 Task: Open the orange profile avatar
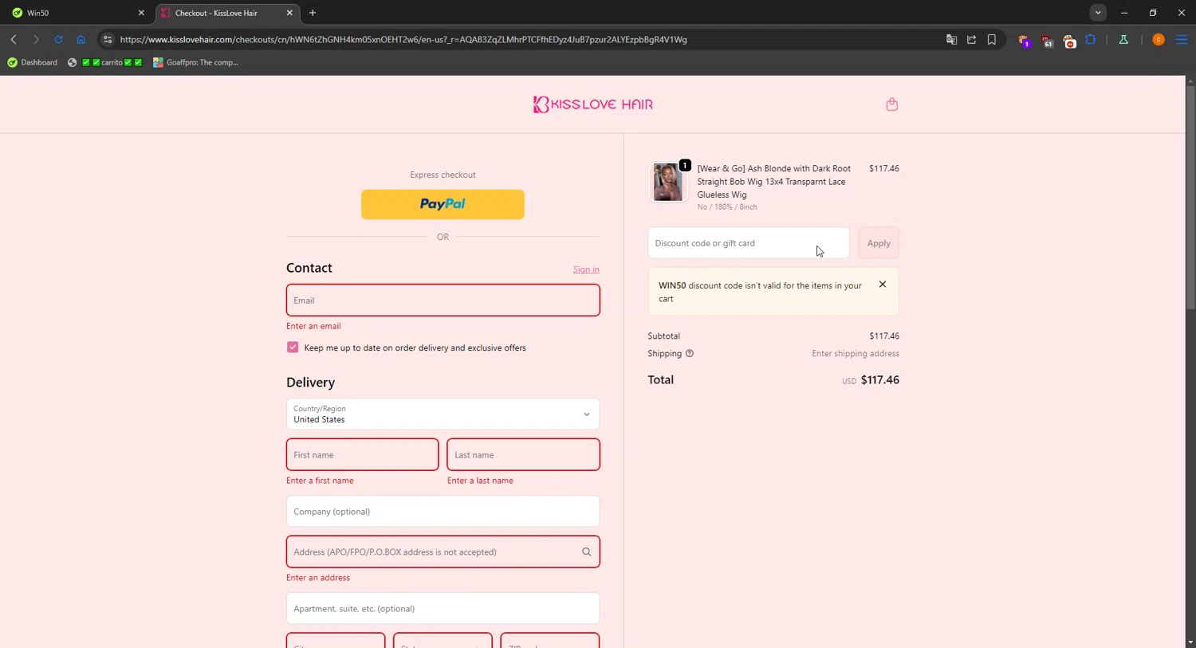click(1159, 39)
